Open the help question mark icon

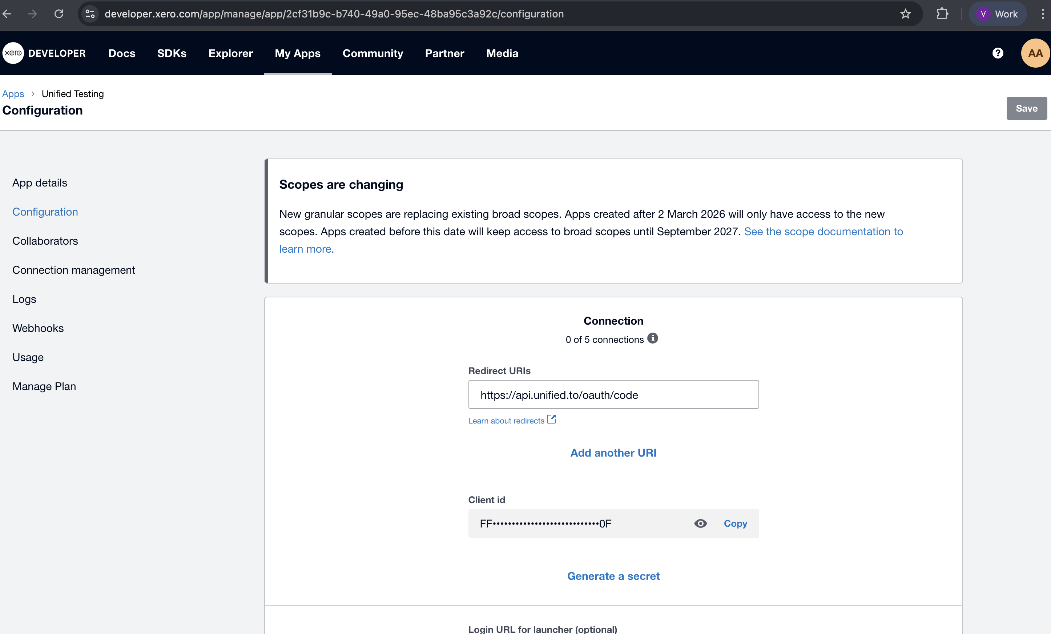pos(998,53)
